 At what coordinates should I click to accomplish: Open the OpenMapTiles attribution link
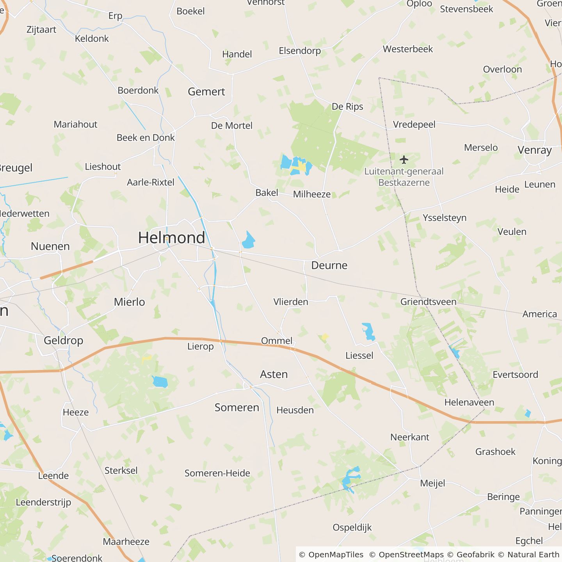[331, 555]
